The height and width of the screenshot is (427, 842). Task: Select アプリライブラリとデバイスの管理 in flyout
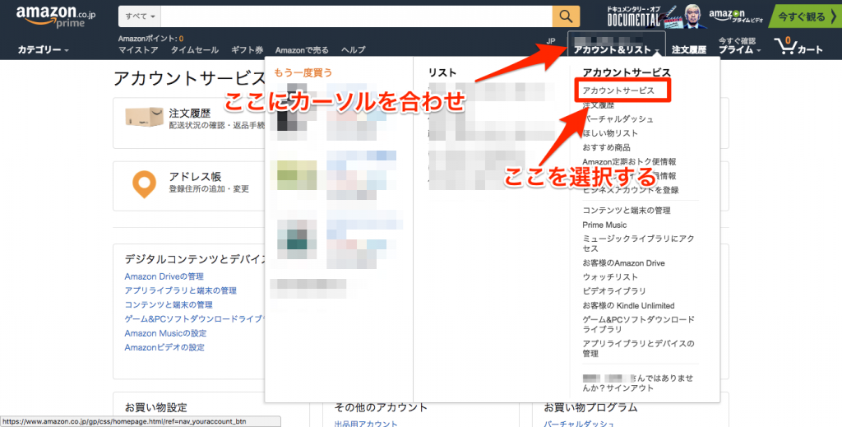pos(638,349)
